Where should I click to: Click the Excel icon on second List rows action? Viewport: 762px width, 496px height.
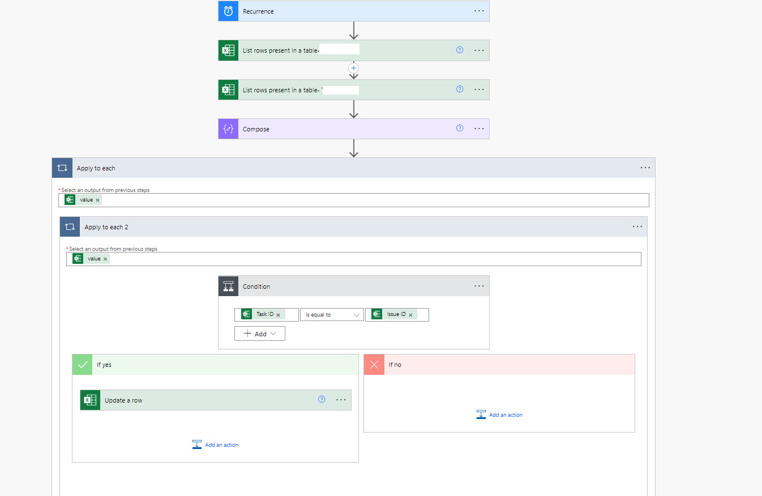228,89
